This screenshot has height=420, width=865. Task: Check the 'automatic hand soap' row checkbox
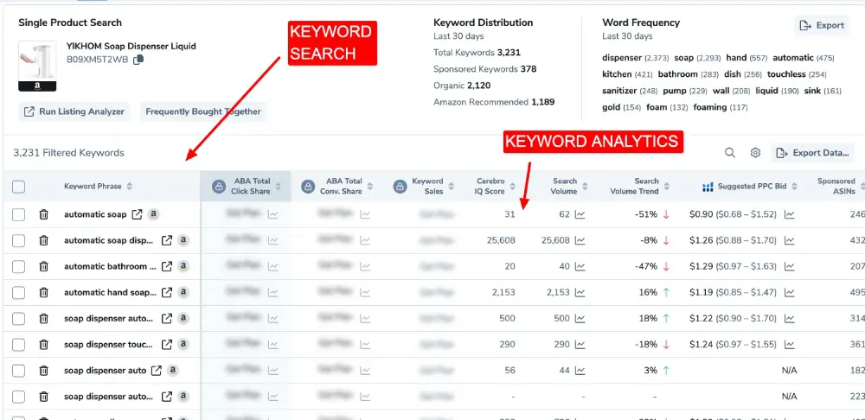point(19,292)
